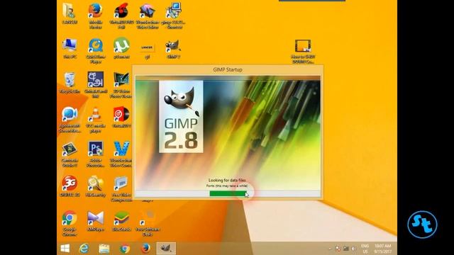This screenshot has width=454, height=255.
Task: Select the video file thumbnail on the desktop
Action: click(303, 52)
